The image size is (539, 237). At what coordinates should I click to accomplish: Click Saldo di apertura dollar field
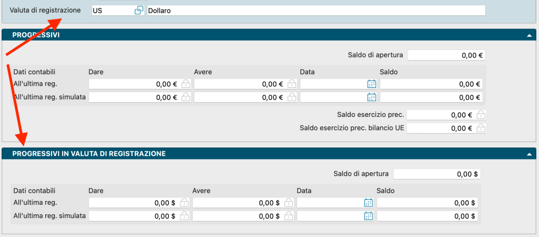click(436, 174)
